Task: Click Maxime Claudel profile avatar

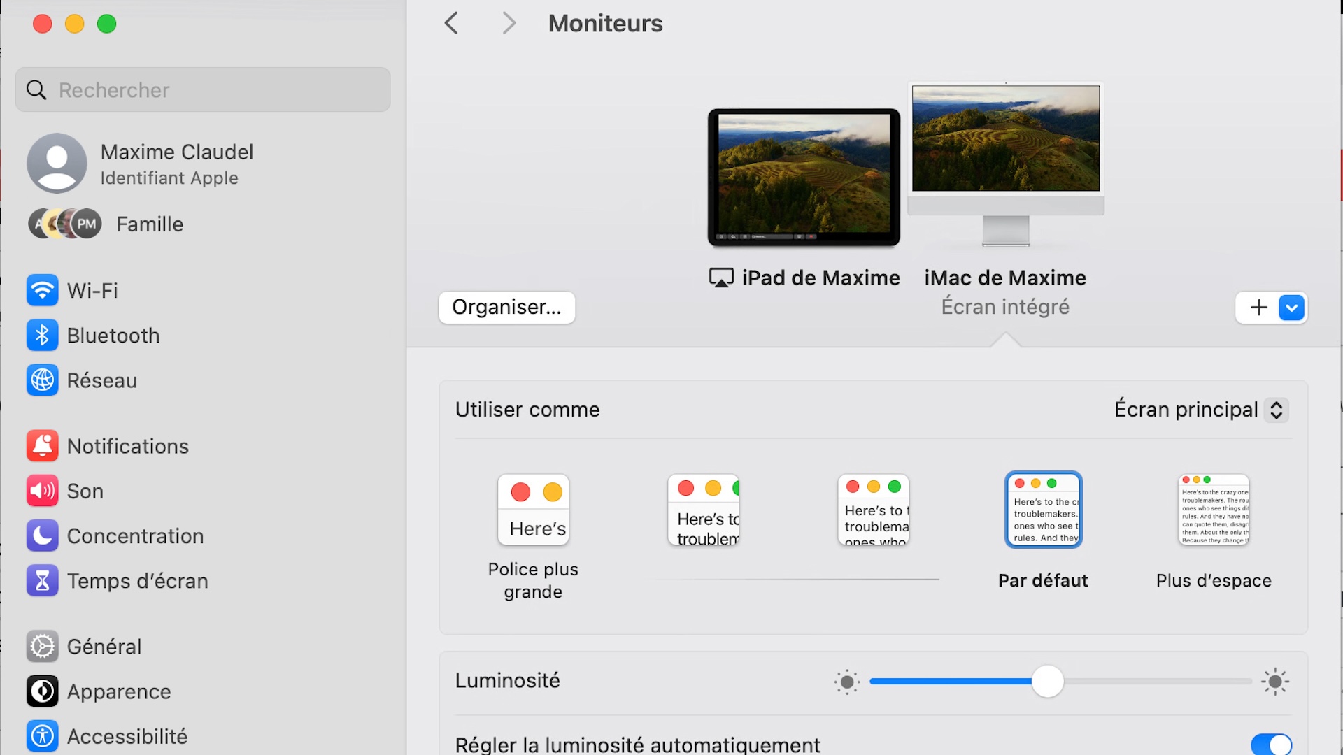Action: coord(57,164)
